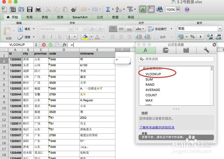Switch to the 数据 ribbon tab
This screenshot has width=224, height=159.
tap(115, 17)
